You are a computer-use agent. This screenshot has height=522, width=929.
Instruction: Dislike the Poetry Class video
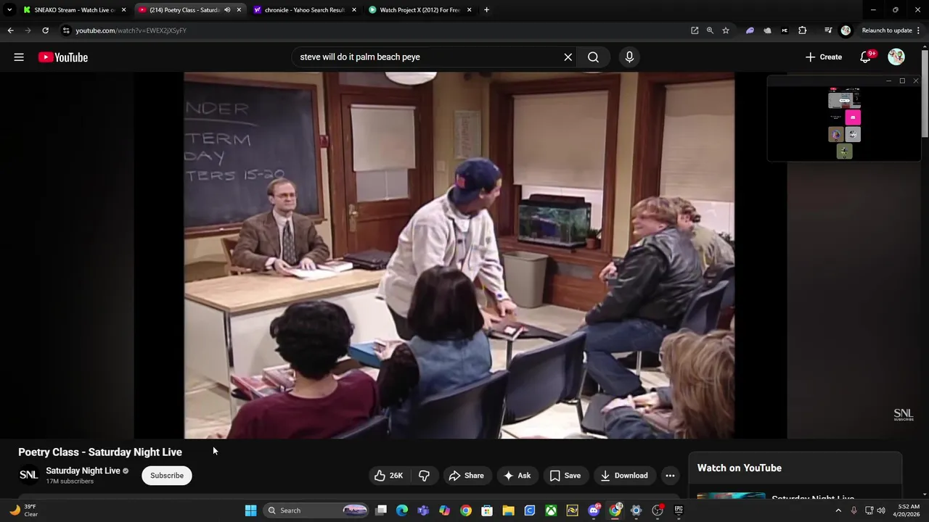pos(424,476)
